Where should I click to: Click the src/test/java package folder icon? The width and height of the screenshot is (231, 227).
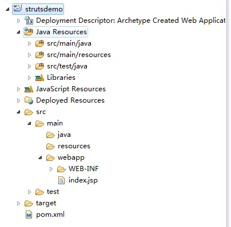39,66
